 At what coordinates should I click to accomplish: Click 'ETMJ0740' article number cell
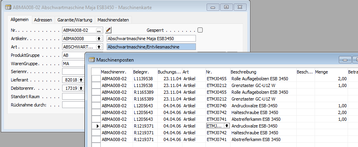pos(217,106)
